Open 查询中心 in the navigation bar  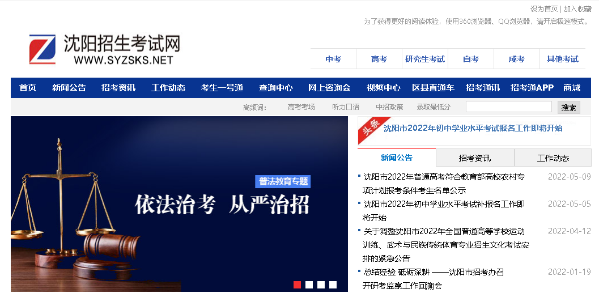click(276, 88)
